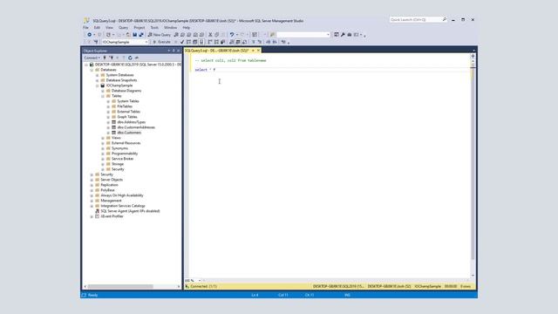Collapse the Databases node

[x=92, y=70]
